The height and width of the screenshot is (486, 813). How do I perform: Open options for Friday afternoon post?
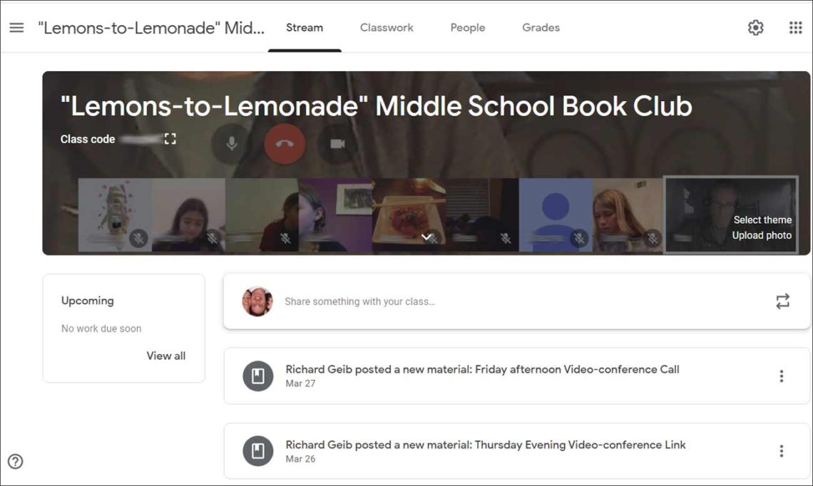(x=781, y=376)
